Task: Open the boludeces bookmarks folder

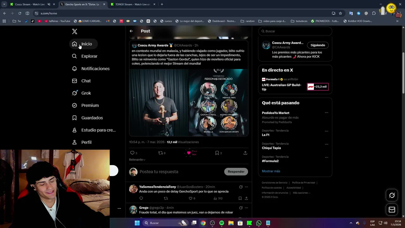Action: (299, 21)
